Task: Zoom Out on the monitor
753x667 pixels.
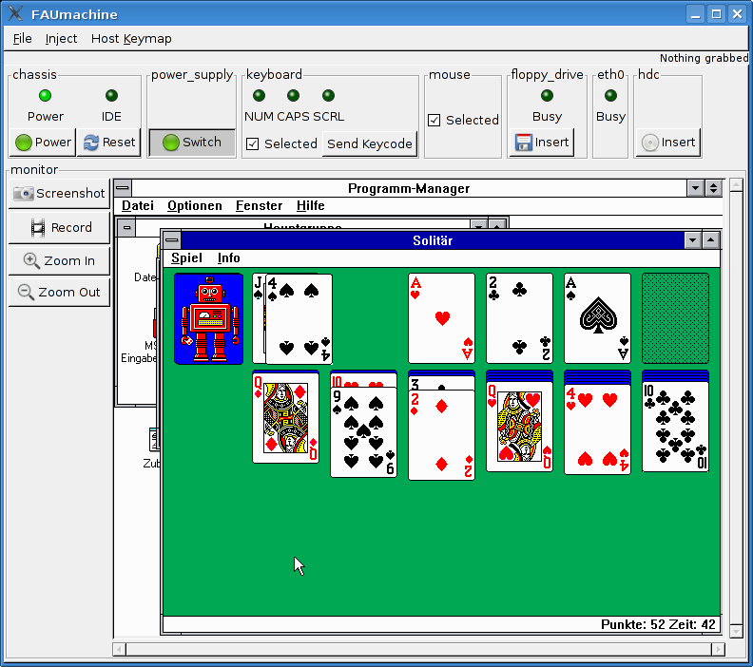Action: [x=59, y=292]
